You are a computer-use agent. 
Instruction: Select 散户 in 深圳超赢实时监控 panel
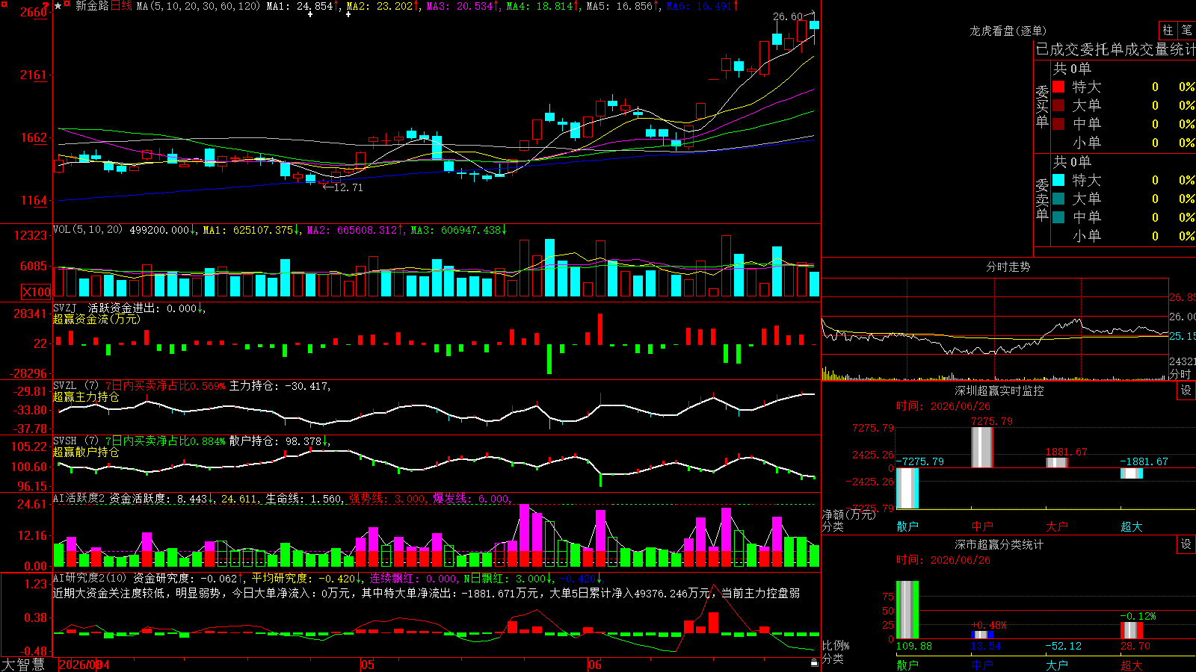[907, 526]
